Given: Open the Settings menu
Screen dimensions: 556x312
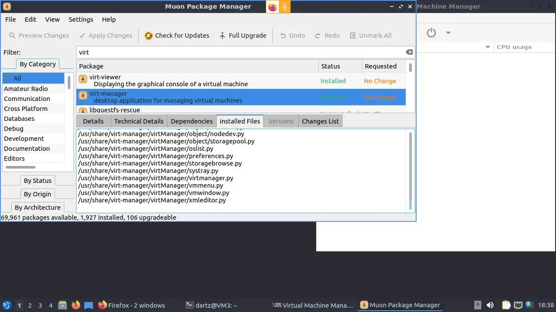Looking at the screenshot, I should [81, 19].
